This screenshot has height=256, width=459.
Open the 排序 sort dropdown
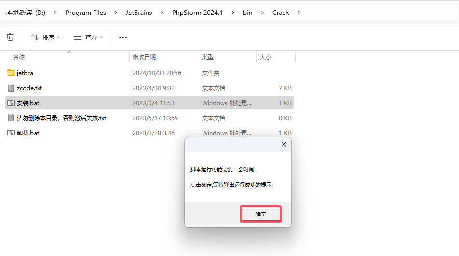[x=45, y=38]
